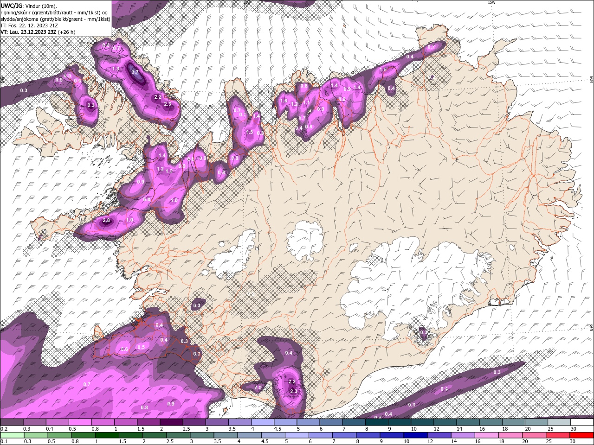
Task: Pick lower scale pale green swatch 0.1 to 0.3
Action: 12,435
